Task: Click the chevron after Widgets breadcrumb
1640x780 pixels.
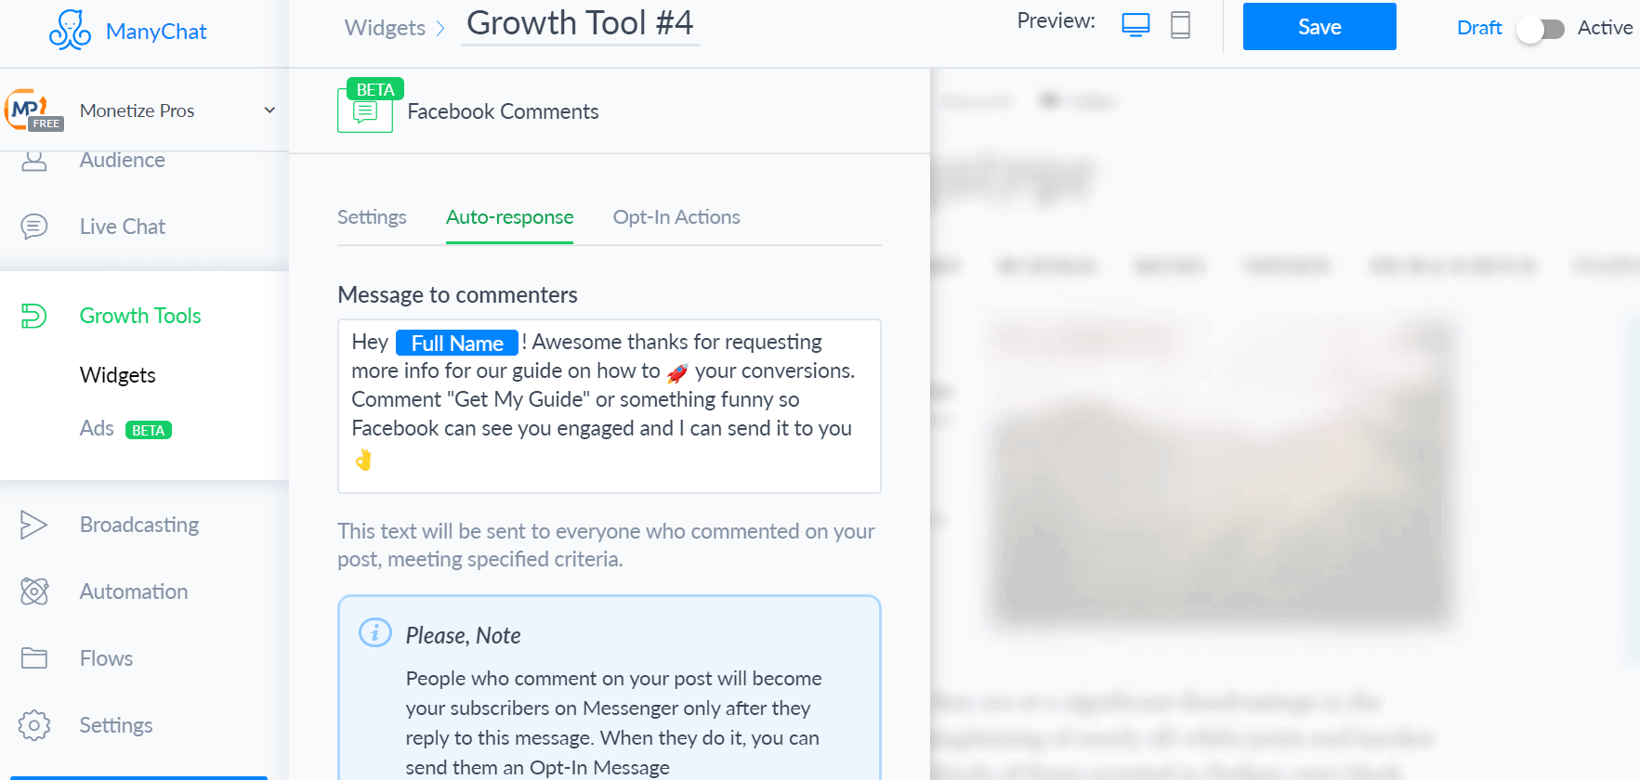Action: click(x=440, y=29)
